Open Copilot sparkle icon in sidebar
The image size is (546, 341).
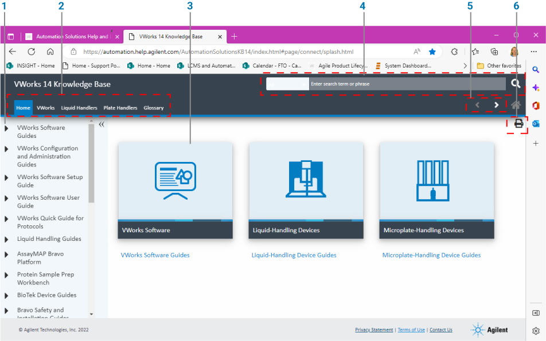click(536, 88)
